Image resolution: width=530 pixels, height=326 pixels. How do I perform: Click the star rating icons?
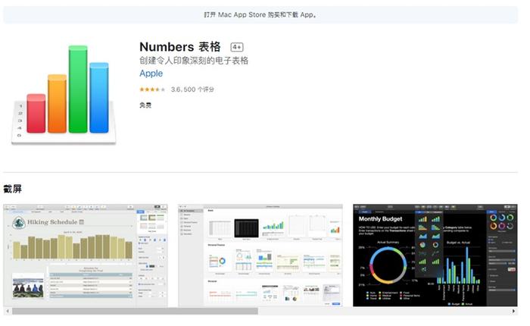[152, 89]
